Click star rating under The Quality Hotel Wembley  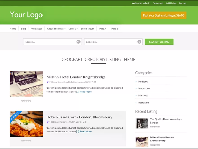click(x=155, y=127)
